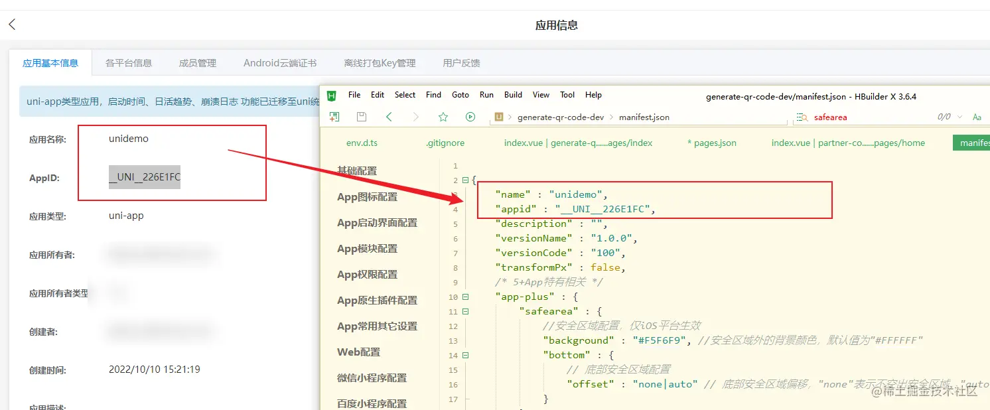Click the bookmark star icon

(x=443, y=117)
